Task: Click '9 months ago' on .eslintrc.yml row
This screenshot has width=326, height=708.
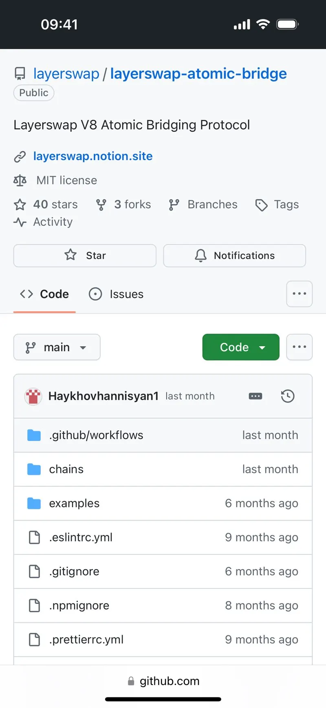Action: [262, 537]
